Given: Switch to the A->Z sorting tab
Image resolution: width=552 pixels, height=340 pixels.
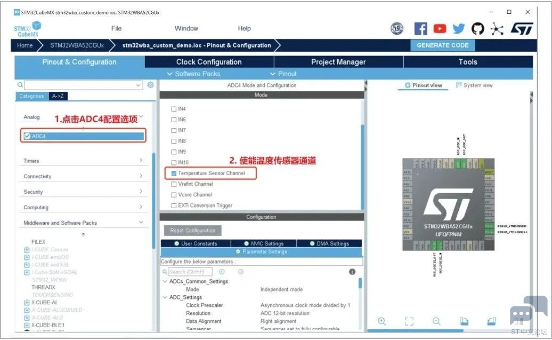Looking at the screenshot, I should [58, 96].
